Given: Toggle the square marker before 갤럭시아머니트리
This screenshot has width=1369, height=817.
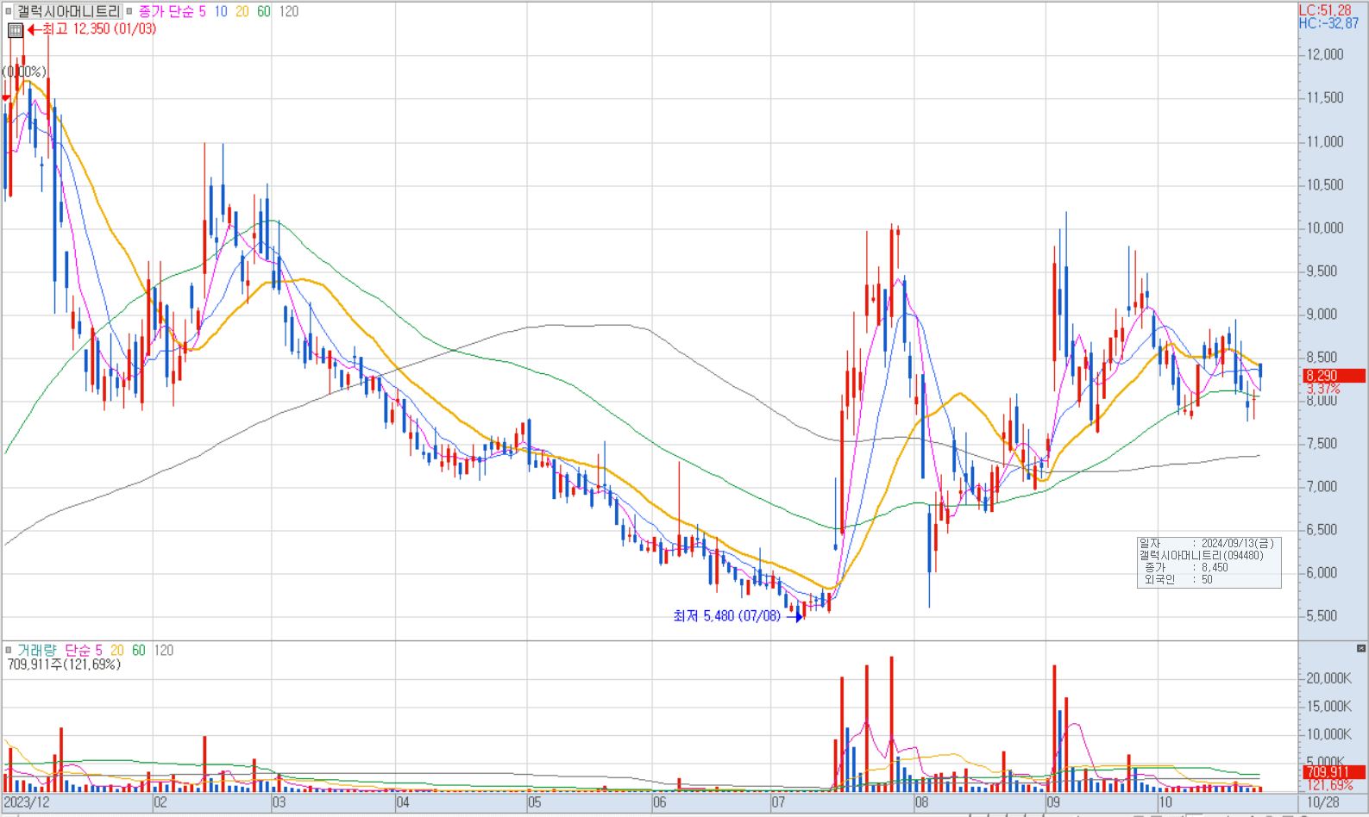Looking at the screenshot, I should 8,11.
